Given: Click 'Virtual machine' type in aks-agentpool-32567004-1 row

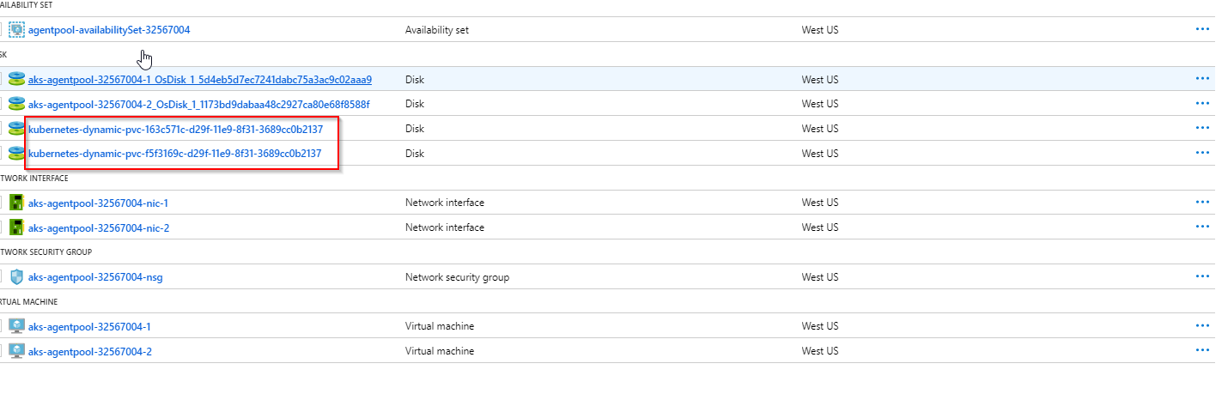Looking at the screenshot, I should [440, 326].
